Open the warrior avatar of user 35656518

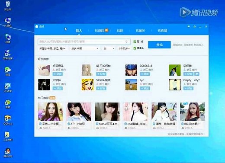[x=131, y=70]
